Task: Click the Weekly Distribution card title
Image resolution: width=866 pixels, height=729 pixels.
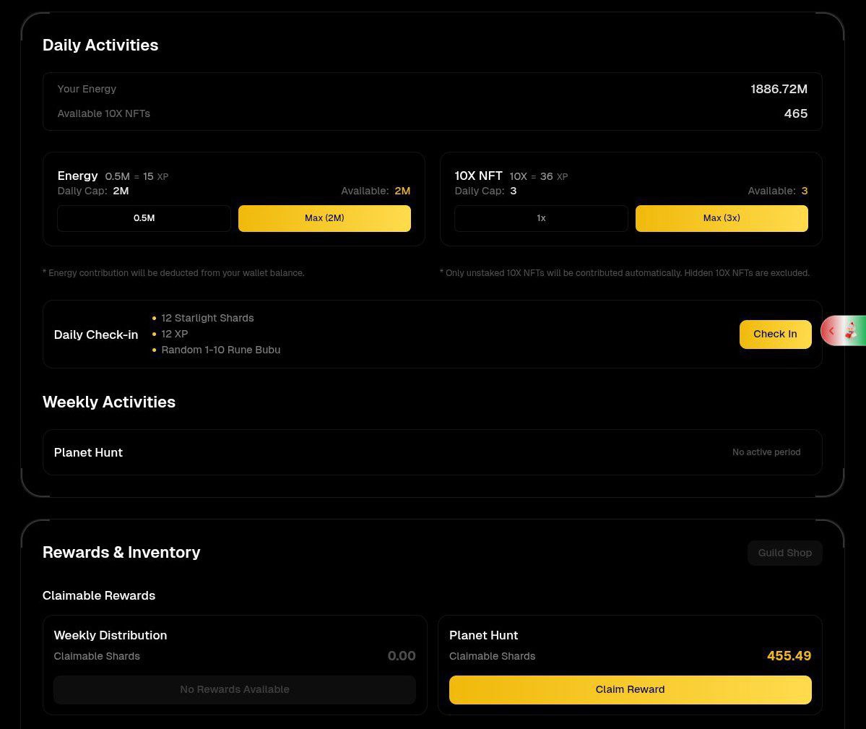Action: pyautogui.click(x=110, y=635)
